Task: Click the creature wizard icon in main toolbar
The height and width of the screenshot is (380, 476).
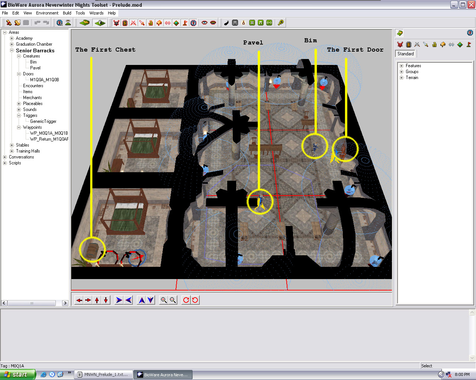Action: pyautogui.click(x=116, y=23)
